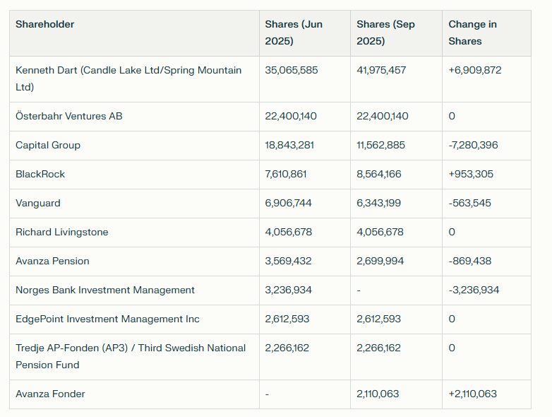Image resolution: width=552 pixels, height=417 pixels.
Task: Select the BlackRock row name
Action: (x=40, y=174)
